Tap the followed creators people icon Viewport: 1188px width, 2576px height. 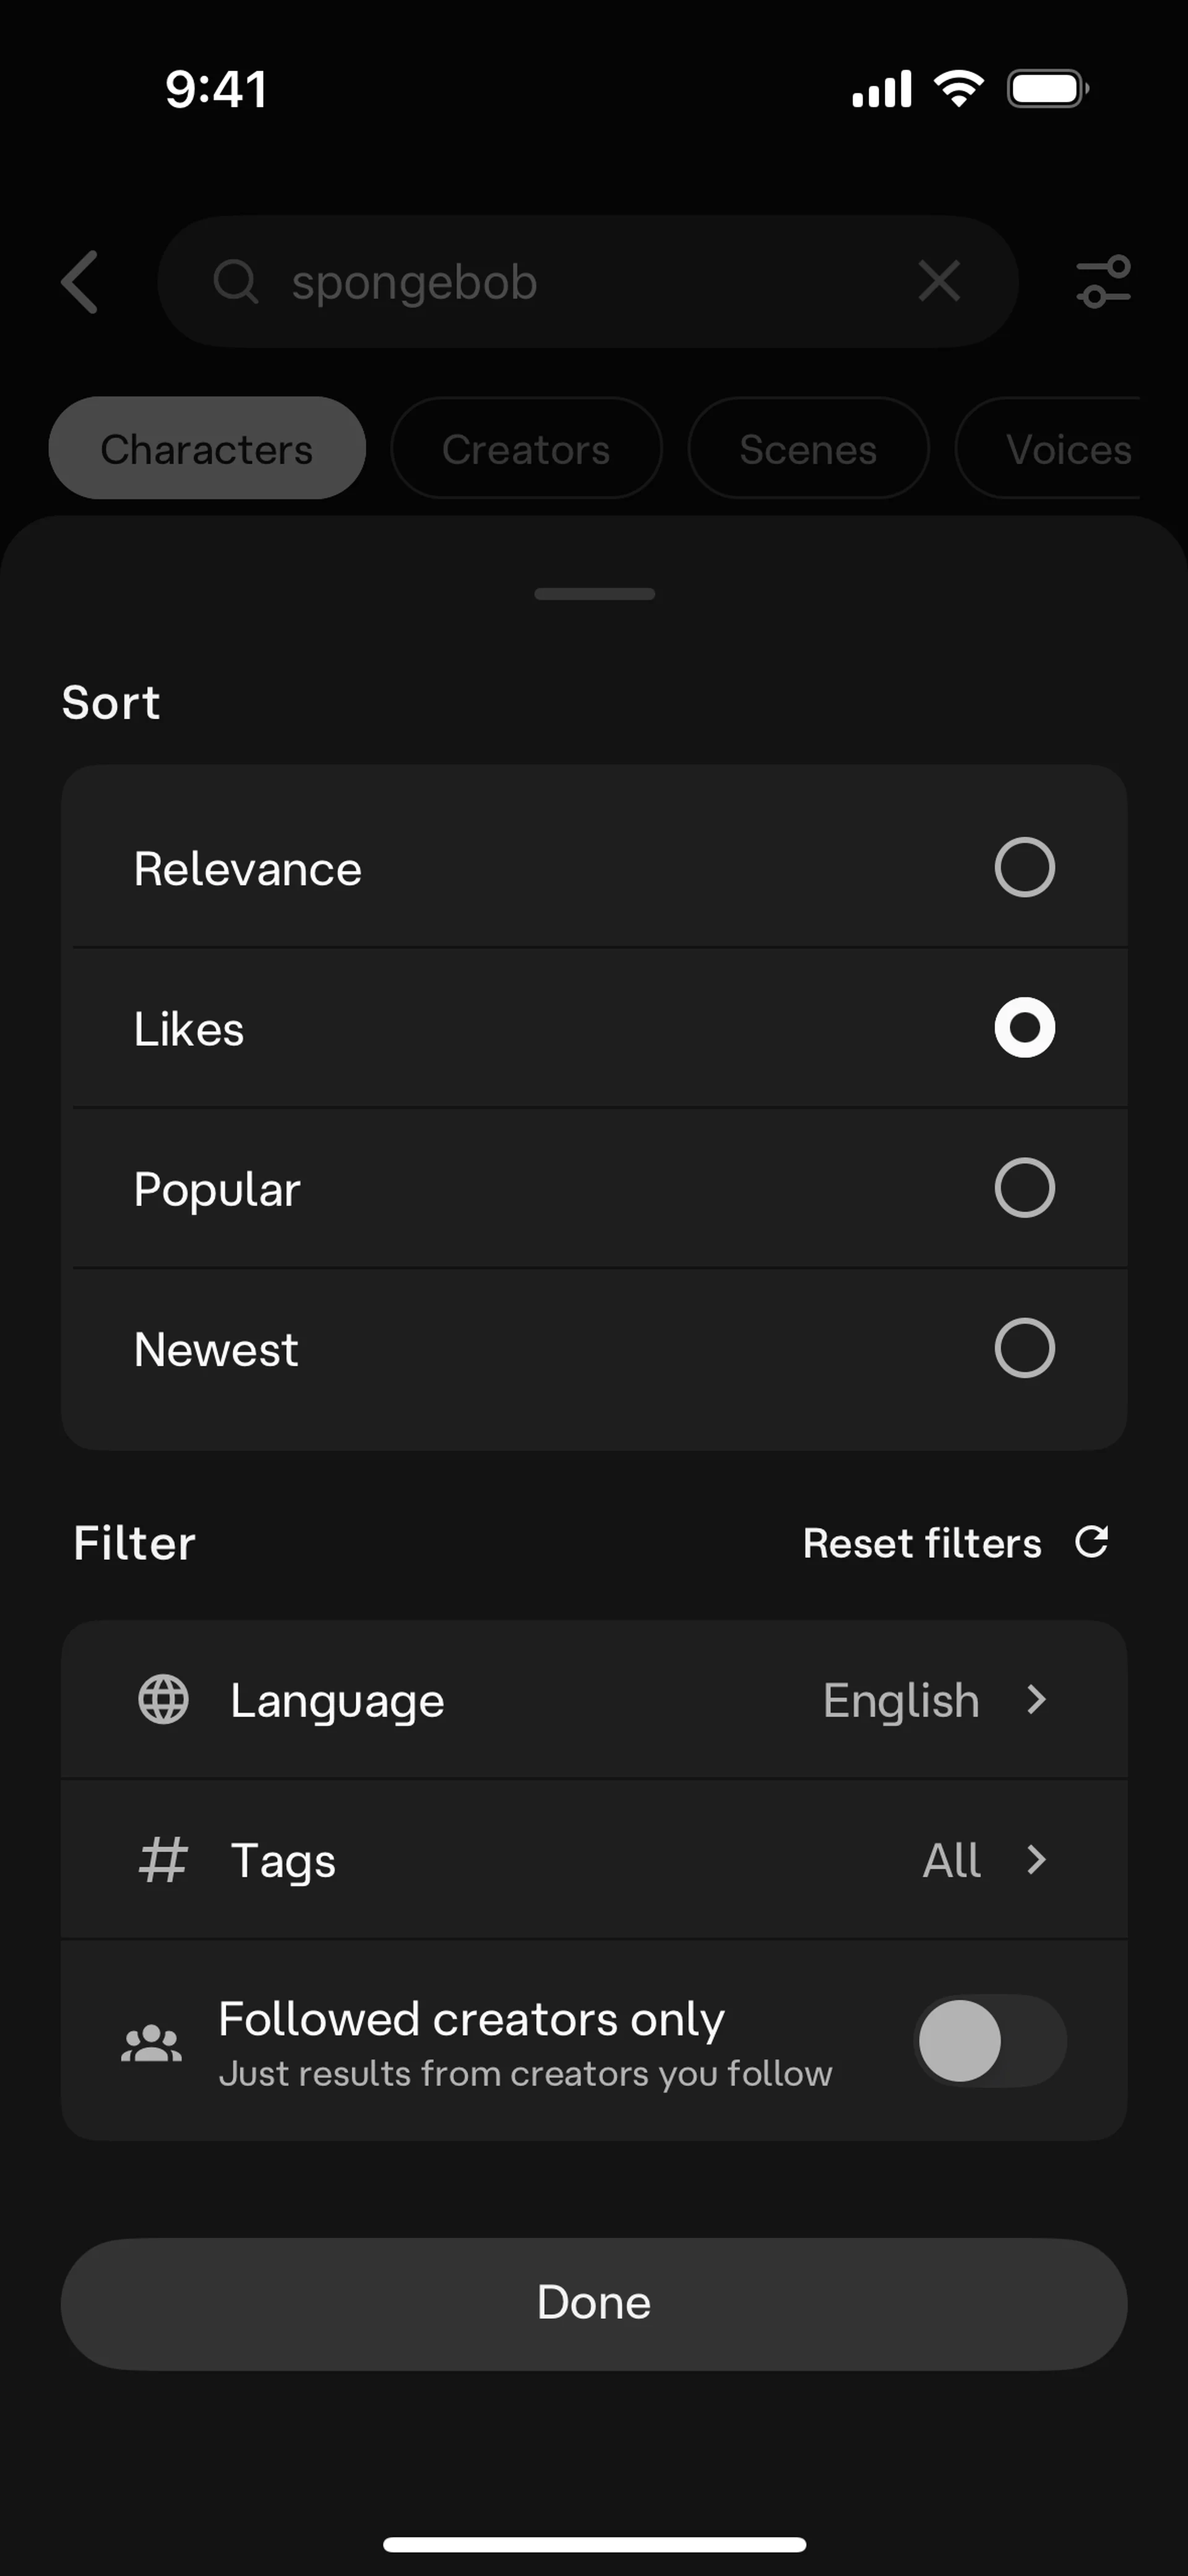coord(151,2042)
